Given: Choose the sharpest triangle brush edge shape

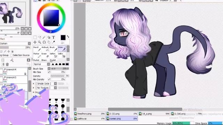Looking at the screenshot, I should (x=53, y=64).
